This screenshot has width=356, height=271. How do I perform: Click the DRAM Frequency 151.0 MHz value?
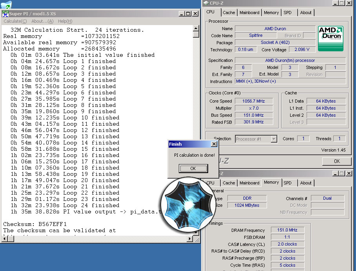(x=287, y=230)
